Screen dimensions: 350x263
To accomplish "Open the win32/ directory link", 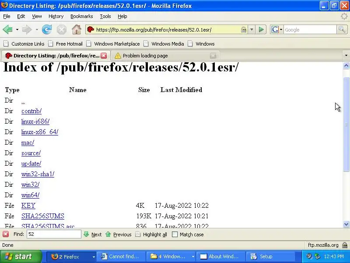I will point(30,185).
